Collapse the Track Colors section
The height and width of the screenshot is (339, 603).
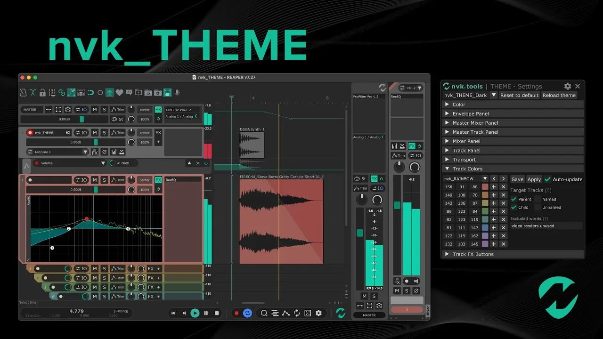[x=513, y=169]
